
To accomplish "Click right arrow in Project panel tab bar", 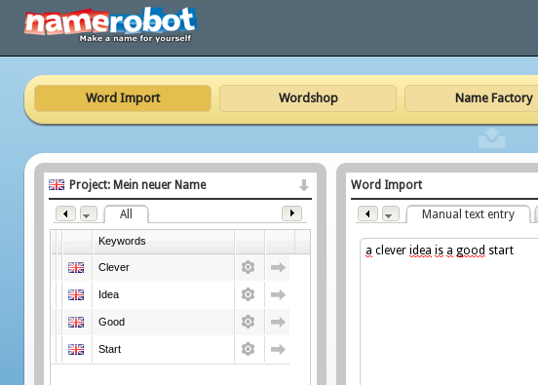I will [x=291, y=213].
